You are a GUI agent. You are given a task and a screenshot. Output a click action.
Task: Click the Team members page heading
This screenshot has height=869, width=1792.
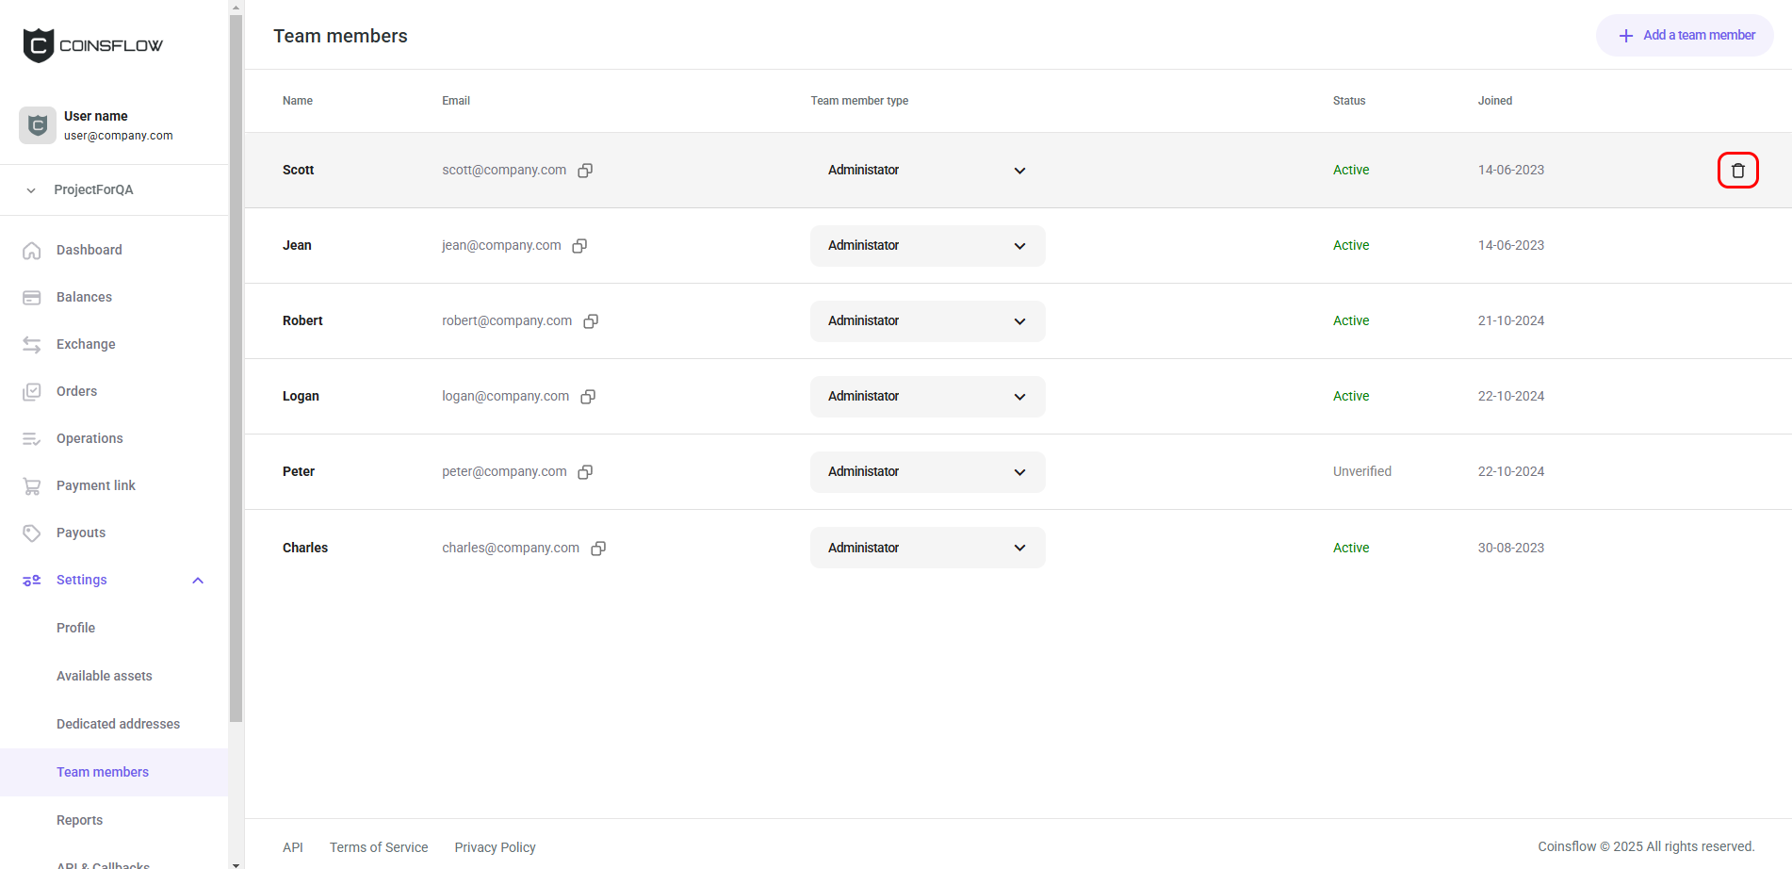[340, 36]
